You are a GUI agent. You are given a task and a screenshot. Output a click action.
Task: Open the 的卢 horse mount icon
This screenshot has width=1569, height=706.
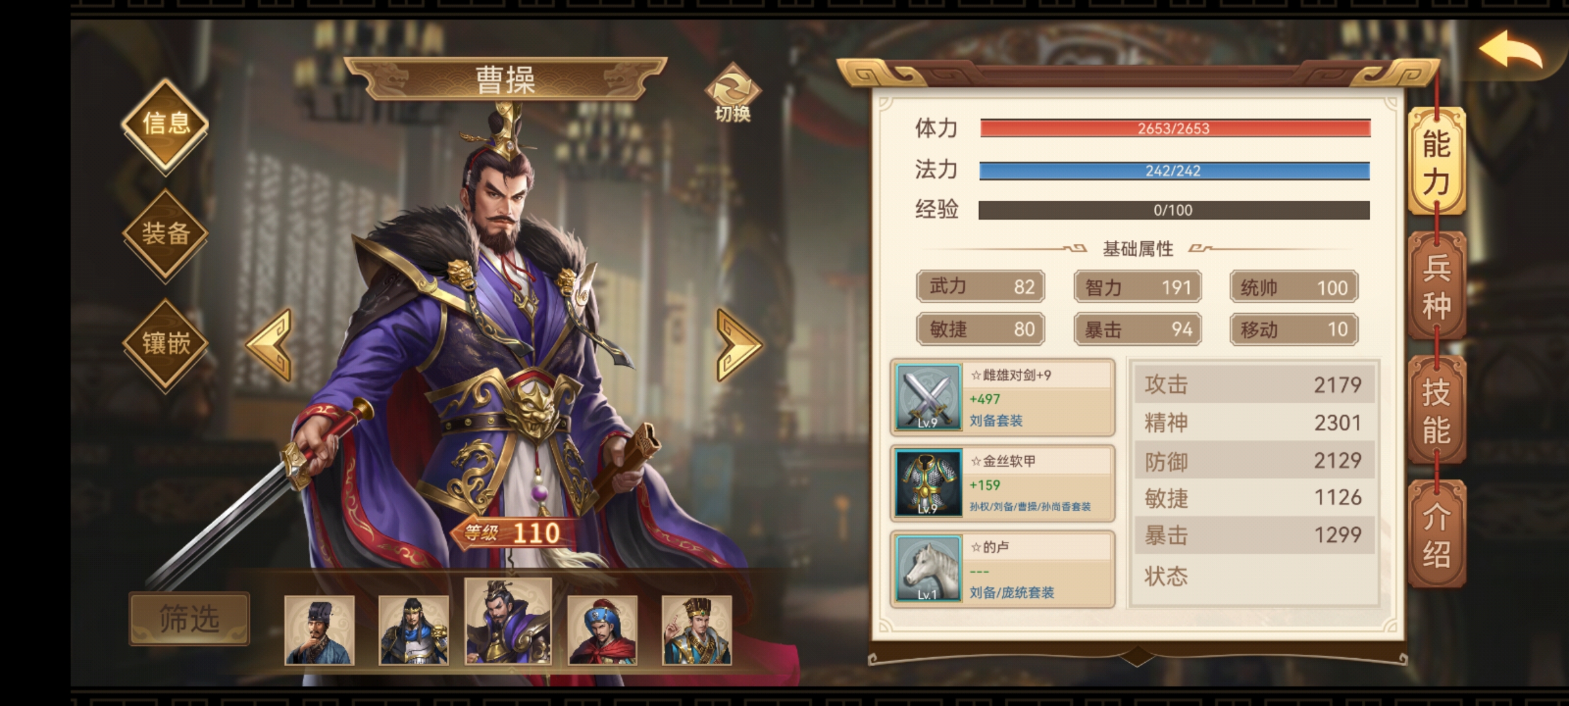[928, 569]
